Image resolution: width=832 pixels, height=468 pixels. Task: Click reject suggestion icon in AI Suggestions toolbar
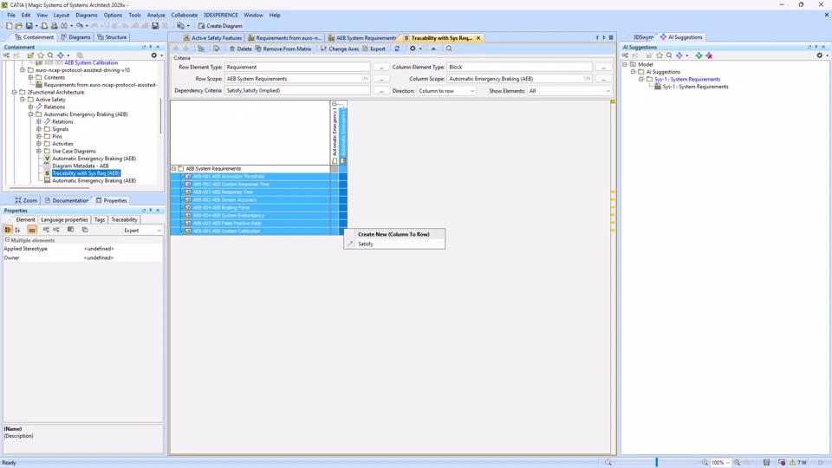(709, 55)
